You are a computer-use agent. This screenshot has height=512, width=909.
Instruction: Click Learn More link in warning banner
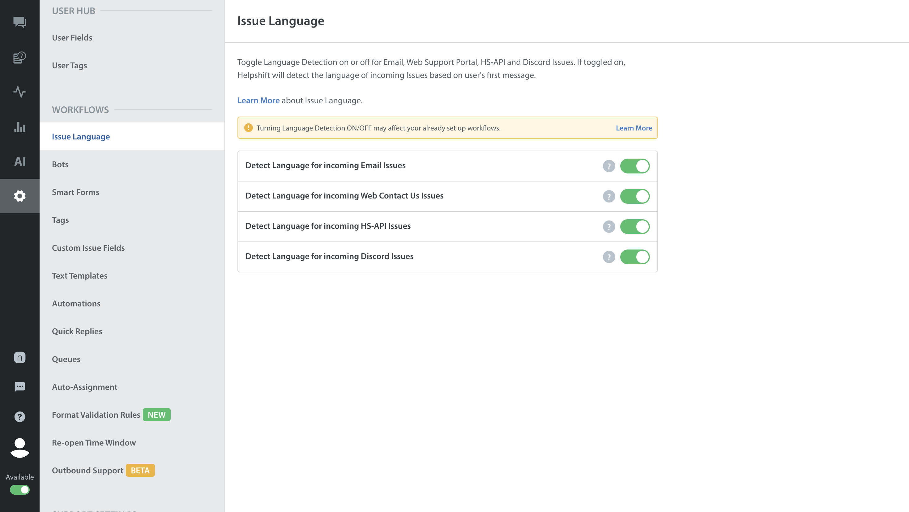tap(634, 128)
